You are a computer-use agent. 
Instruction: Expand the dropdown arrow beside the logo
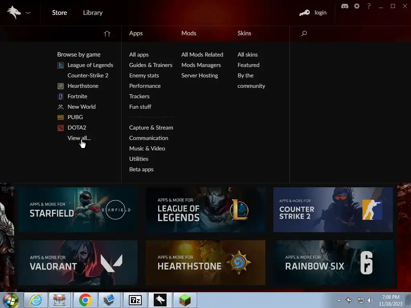click(28, 12)
